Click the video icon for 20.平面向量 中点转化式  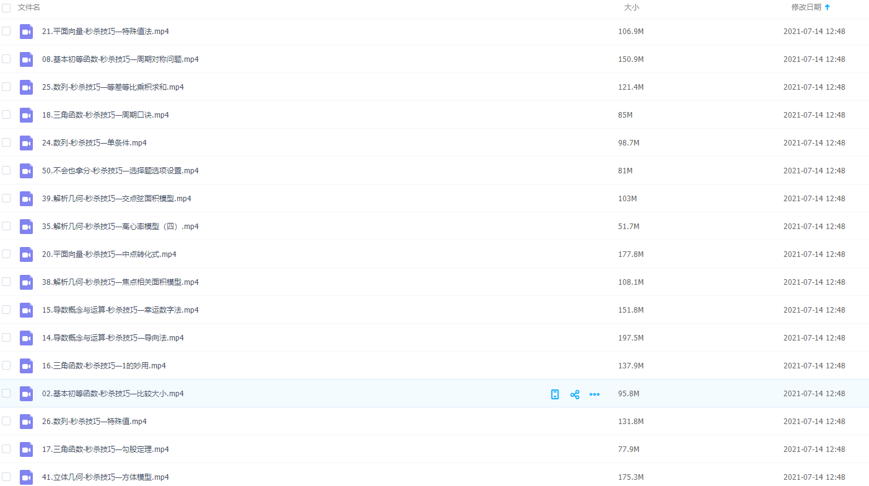pyautogui.click(x=26, y=254)
